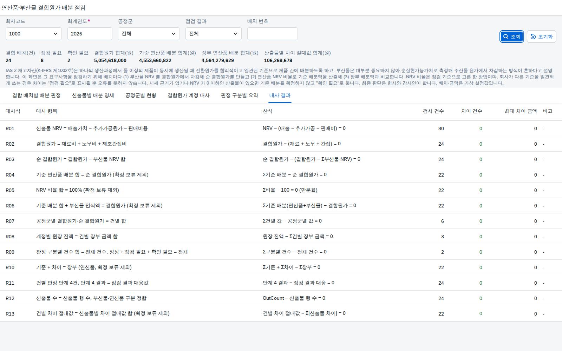This screenshot has width=562, height=351.
Task: Click 검사 건수 value 80 in row R01
Action: pos(441,128)
